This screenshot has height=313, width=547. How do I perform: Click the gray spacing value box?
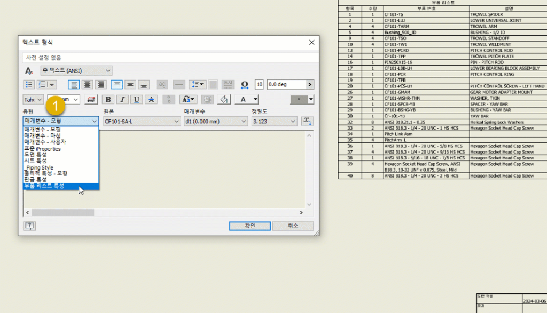click(213, 85)
